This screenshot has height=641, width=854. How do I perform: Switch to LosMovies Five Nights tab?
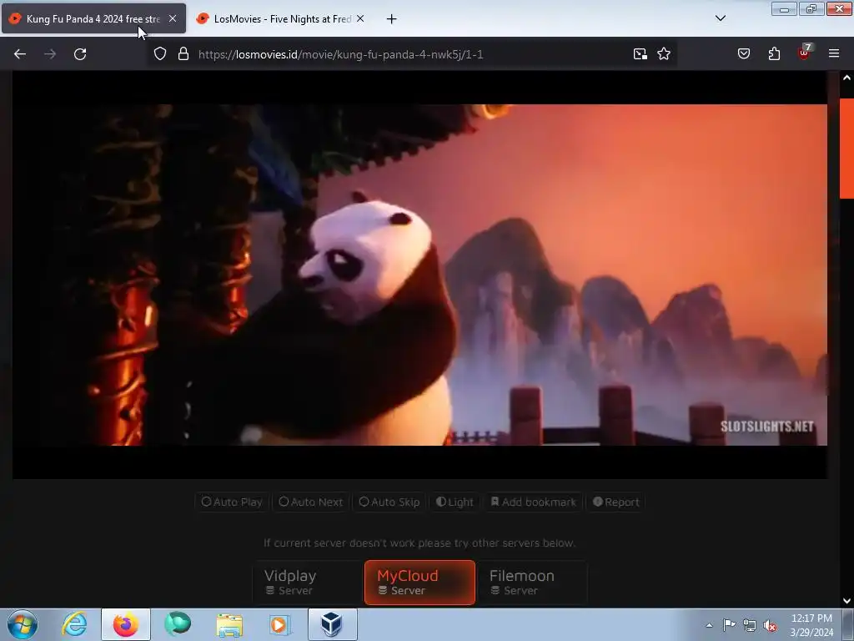[282, 19]
